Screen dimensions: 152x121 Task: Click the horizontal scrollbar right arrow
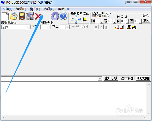[x=144, y=117]
